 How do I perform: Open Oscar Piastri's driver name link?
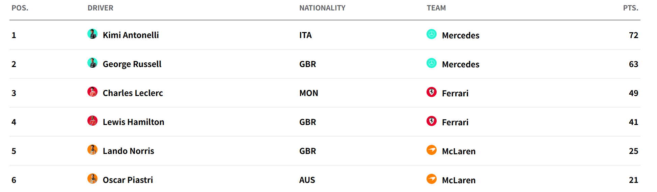point(128,180)
